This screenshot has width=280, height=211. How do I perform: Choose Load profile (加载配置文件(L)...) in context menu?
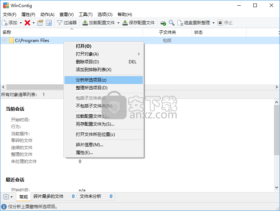(104, 116)
